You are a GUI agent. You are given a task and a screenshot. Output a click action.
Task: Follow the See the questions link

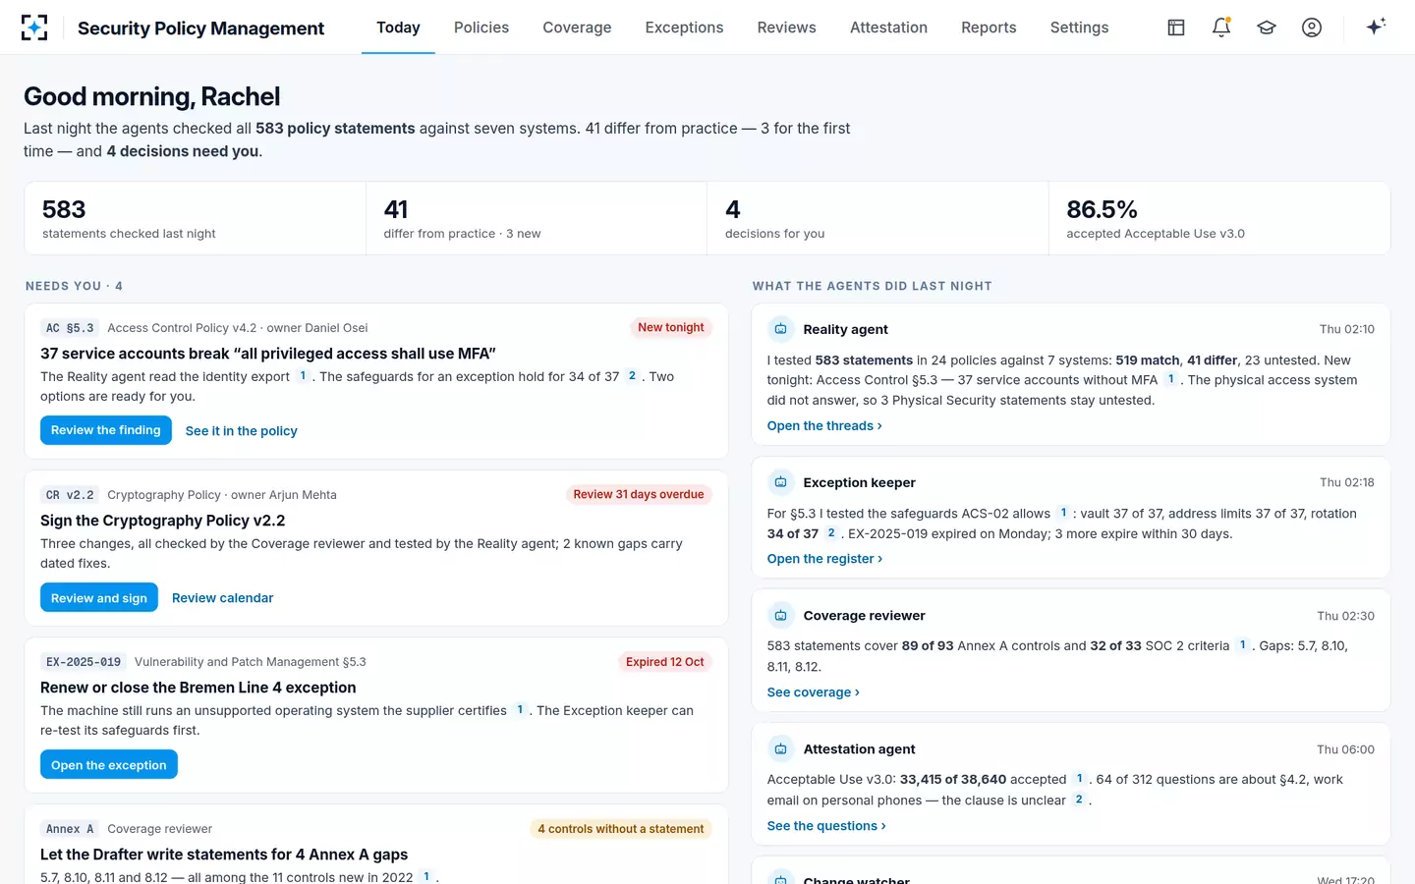[826, 826]
